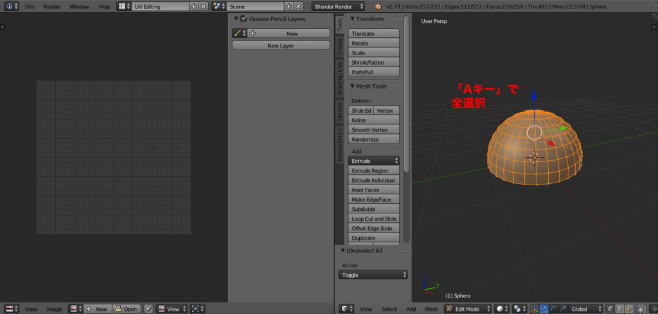Image resolution: width=658 pixels, height=314 pixels.
Task: Click the Loop Cut and Slide button
Action: point(373,219)
